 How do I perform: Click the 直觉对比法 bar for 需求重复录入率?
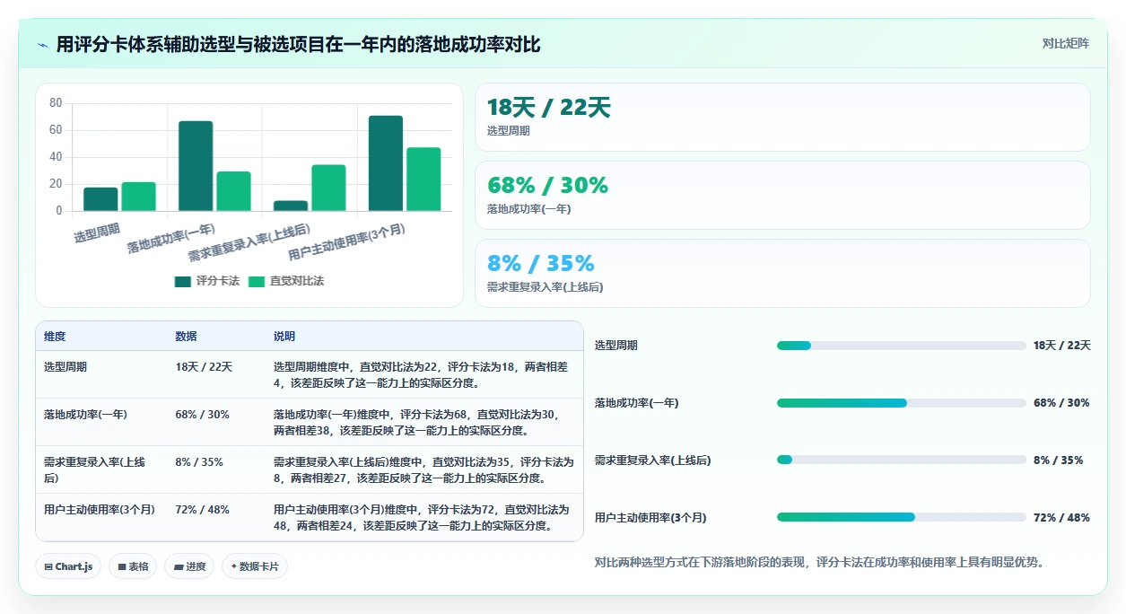328,188
